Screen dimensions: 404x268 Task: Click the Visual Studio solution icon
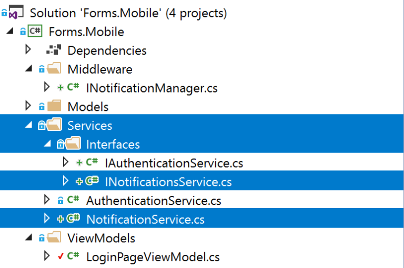[16, 12]
